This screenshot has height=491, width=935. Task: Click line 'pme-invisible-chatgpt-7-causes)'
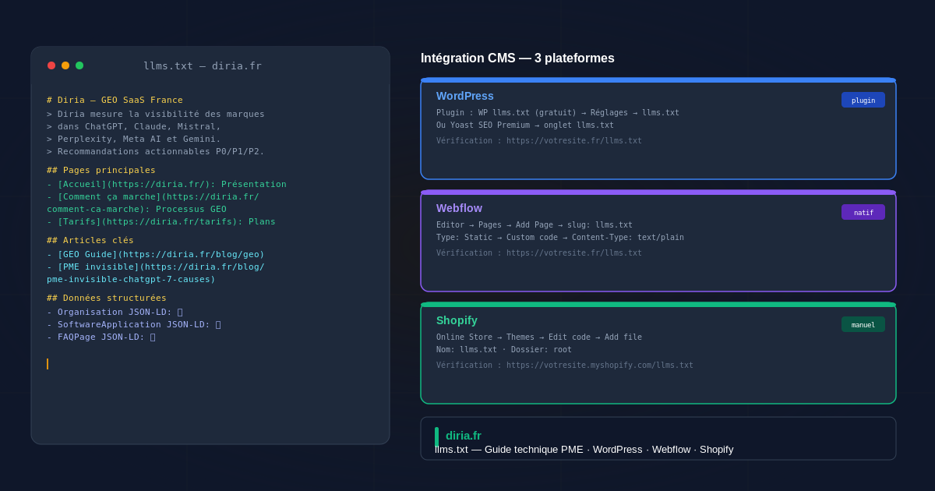tap(131, 279)
